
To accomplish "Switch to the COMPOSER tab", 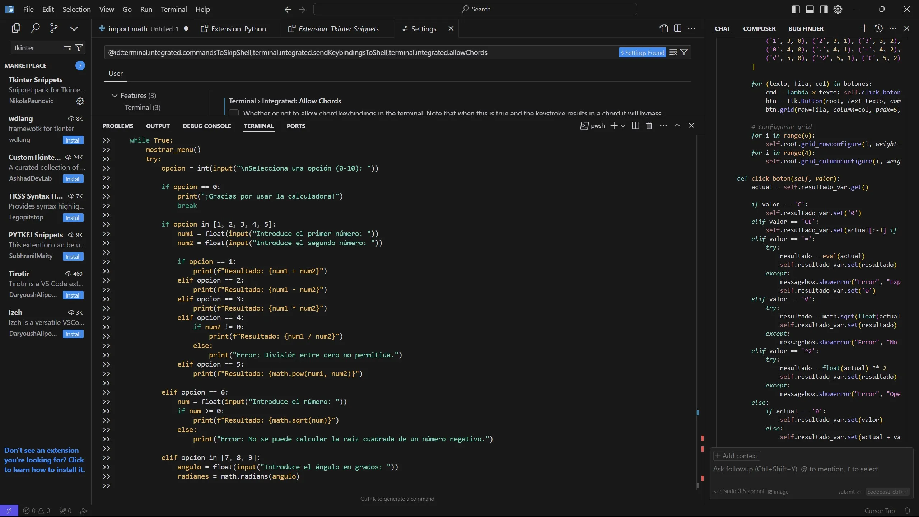I will pyautogui.click(x=760, y=29).
